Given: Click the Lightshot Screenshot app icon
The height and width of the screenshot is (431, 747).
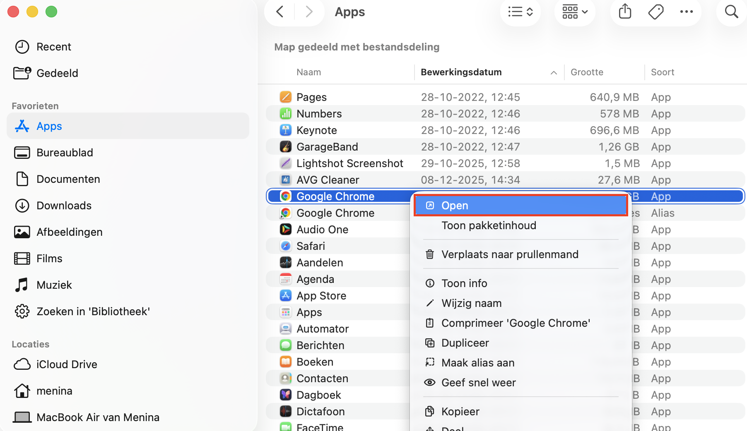Looking at the screenshot, I should pyautogui.click(x=286, y=163).
